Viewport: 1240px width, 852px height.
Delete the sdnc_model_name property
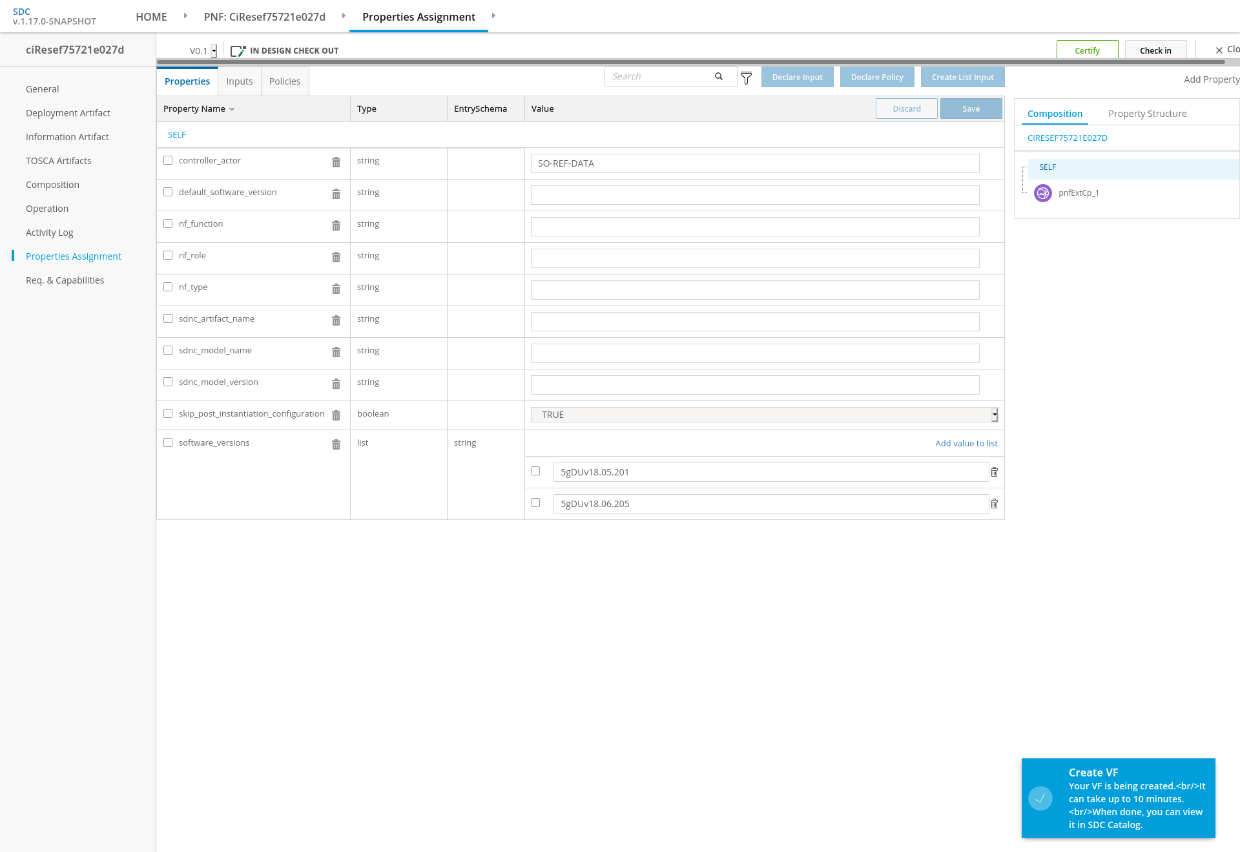pos(336,352)
